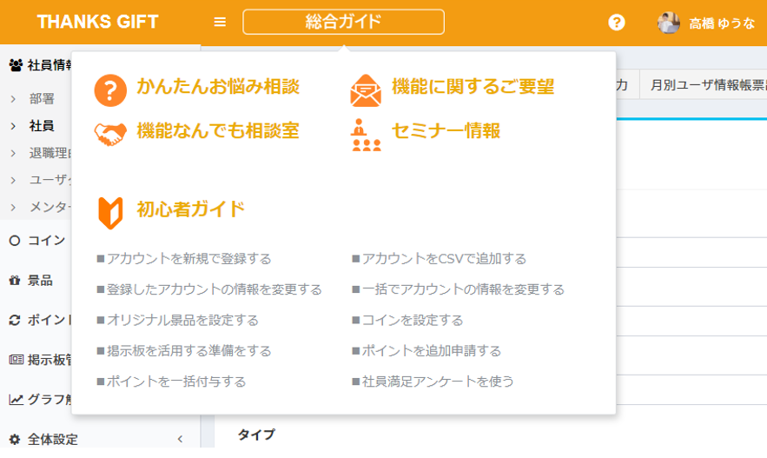Open the 総合ガイド dropdown button
767x458 pixels.
click(343, 23)
